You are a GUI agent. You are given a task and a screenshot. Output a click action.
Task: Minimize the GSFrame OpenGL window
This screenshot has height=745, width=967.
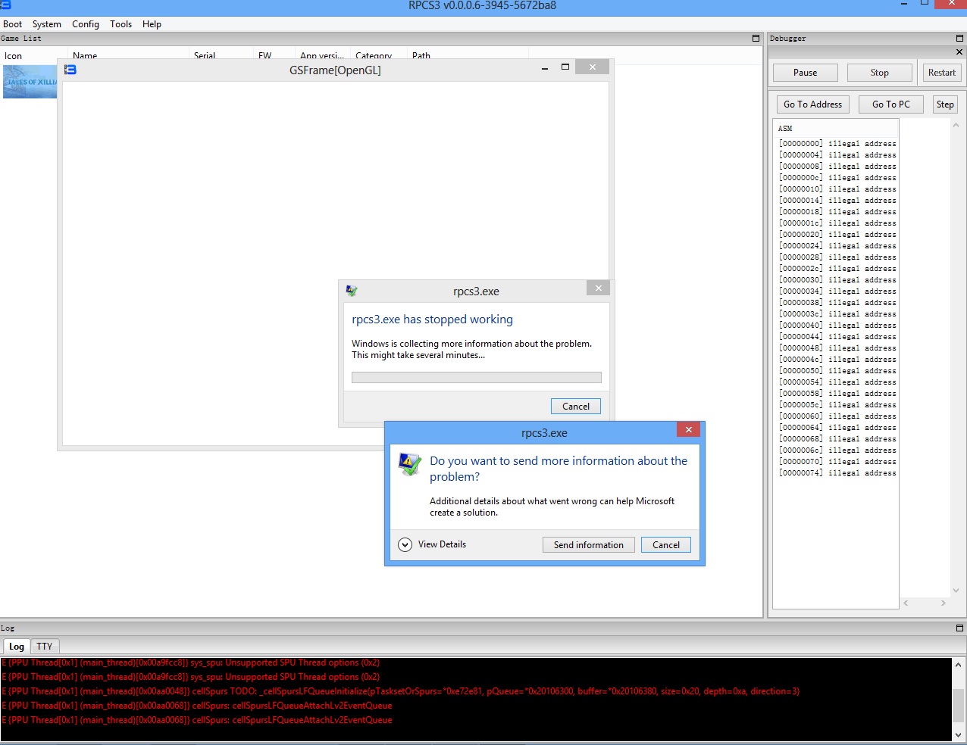(x=545, y=68)
